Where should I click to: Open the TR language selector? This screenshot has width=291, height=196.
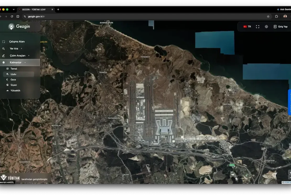[247, 27]
